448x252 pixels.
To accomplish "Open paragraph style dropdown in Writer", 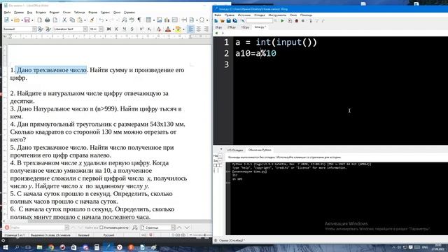I will (34, 29).
